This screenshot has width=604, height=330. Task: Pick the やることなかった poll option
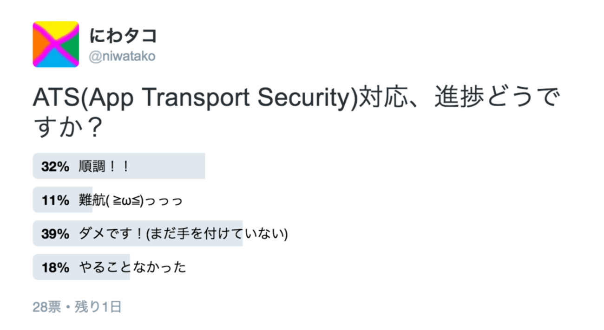[x=132, y=267]
